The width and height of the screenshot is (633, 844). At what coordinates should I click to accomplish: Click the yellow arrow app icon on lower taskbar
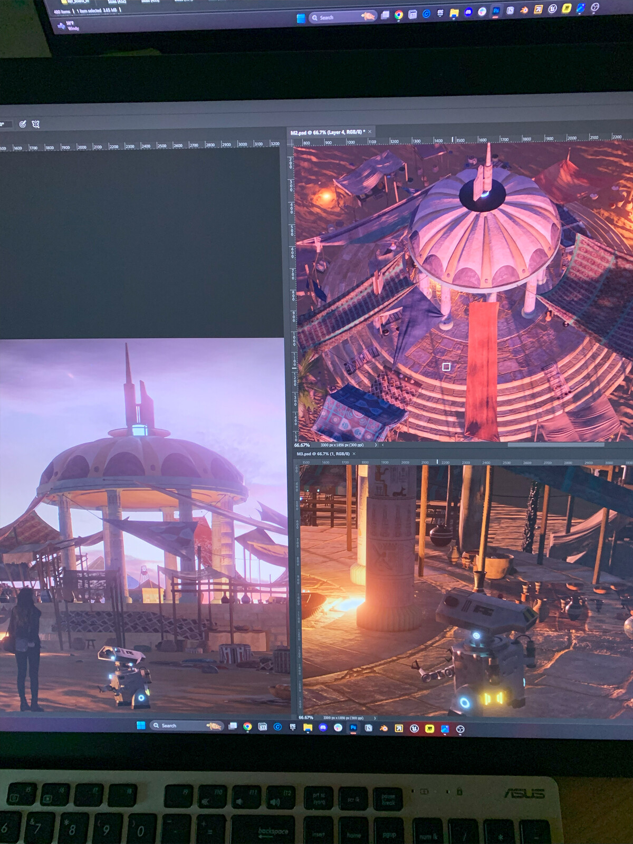point(399,728)
